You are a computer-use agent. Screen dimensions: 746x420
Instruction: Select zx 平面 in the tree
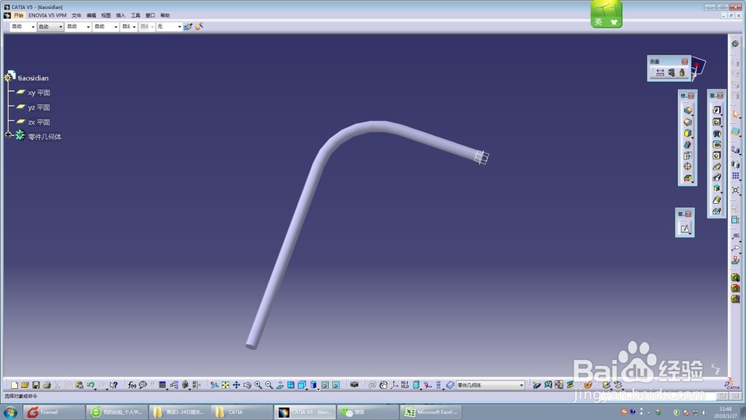[x=39, y=122]
